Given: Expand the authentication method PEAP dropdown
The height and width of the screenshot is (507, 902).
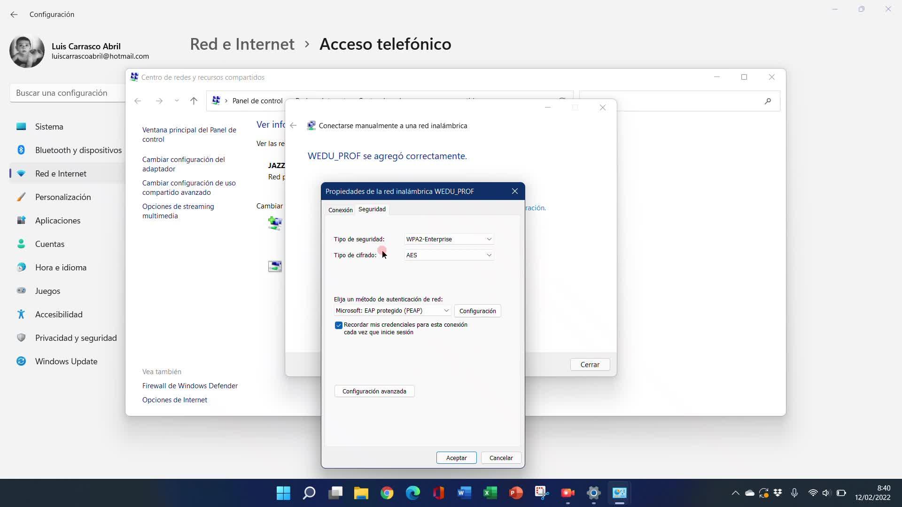Looking at the screenshot, I should (x=392, y=310).
